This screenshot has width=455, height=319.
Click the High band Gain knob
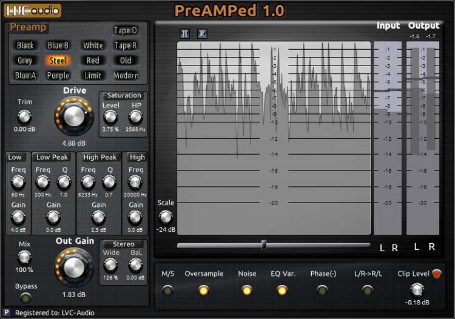135,218
